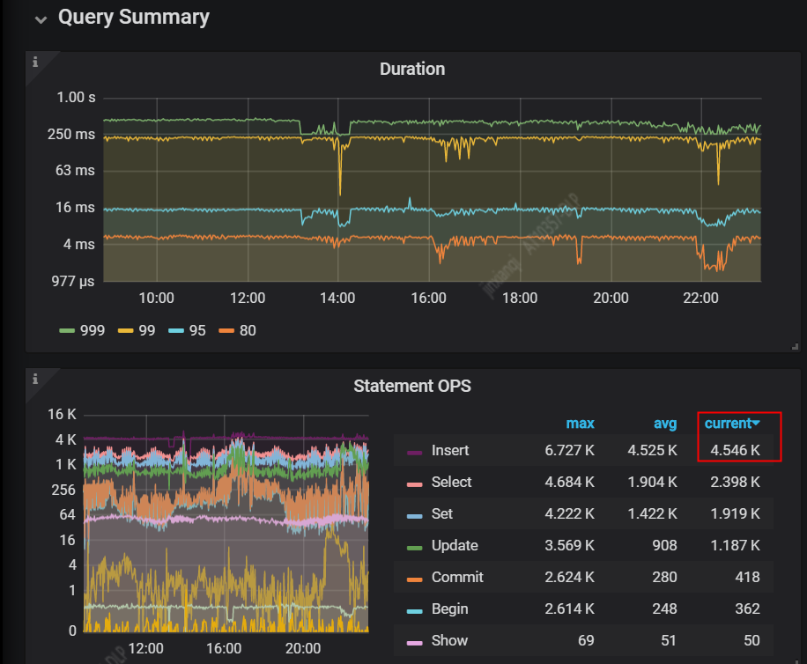Click Select current value 2.398 K
Screen dimensions: 807x664
tap(735, 482)
